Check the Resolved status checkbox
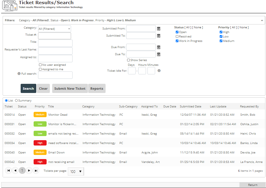This screenshot has height=188, width=266. tap(177, 37)
